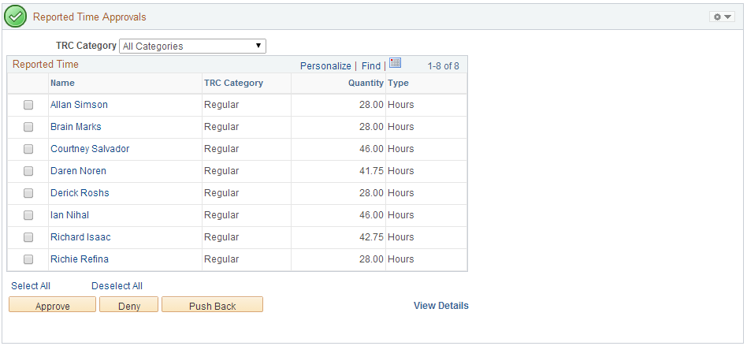The image size is (747, 346).
Task: Open Courtney Salvador name link
Action: coord(90,149)
